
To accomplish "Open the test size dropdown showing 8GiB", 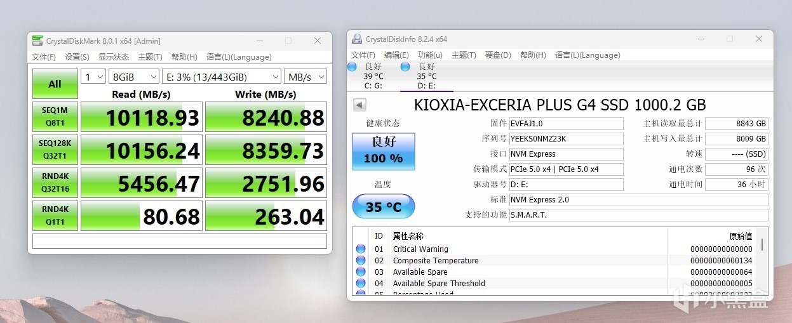I will (x=134, y=77).
